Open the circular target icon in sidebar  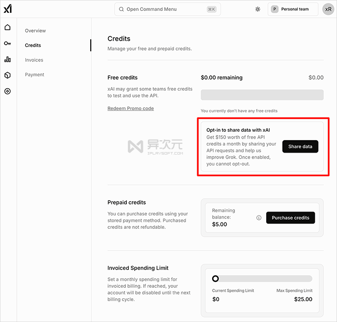[7, 91]
